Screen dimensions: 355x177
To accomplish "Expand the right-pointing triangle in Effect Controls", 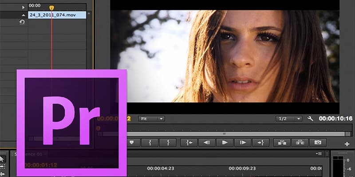I will (23, 7).
